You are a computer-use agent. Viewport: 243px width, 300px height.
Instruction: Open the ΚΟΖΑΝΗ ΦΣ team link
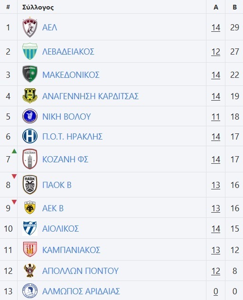pyautogui.click(x=65, y=159)
